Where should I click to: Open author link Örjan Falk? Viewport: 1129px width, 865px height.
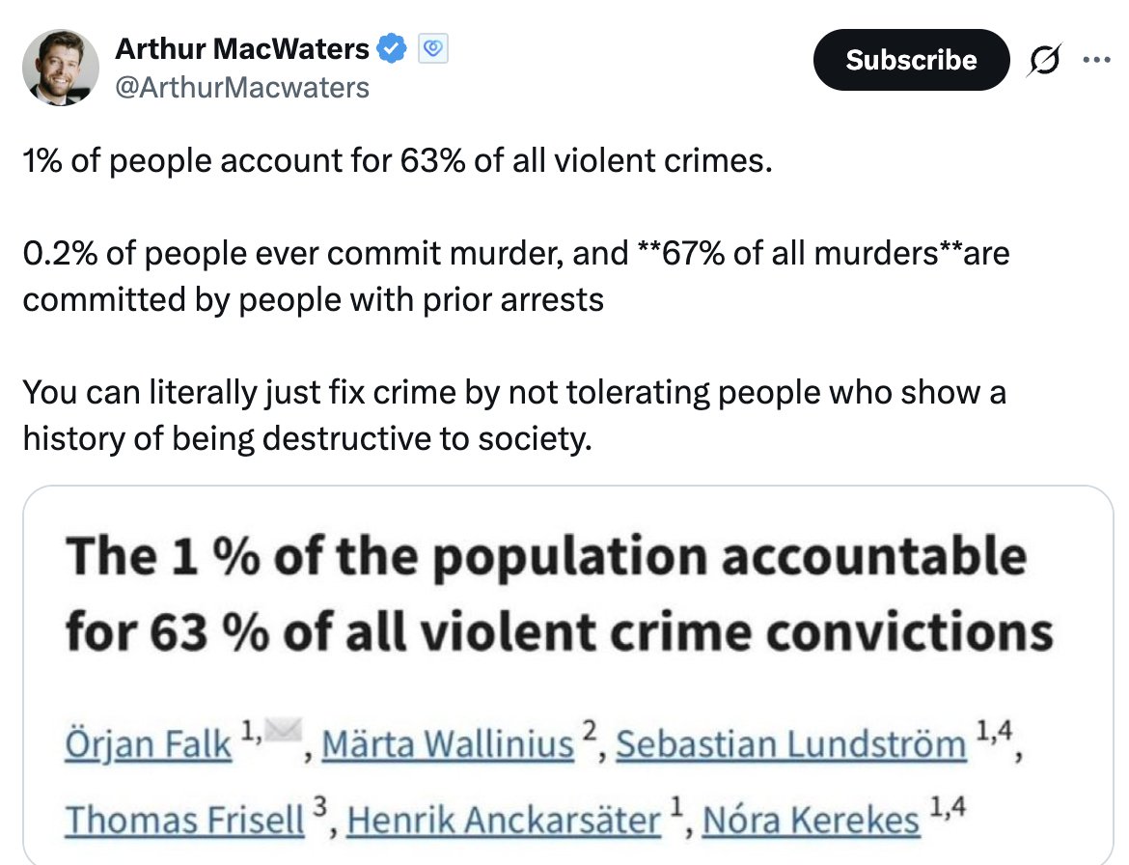149,744
